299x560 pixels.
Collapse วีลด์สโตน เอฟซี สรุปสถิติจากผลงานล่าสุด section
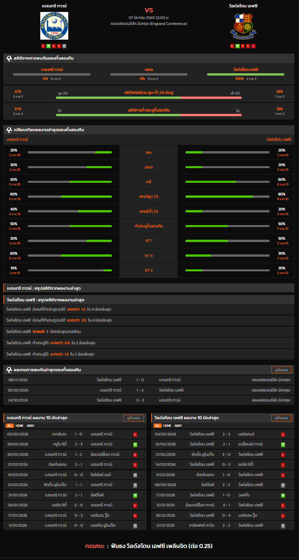point(149,300)
